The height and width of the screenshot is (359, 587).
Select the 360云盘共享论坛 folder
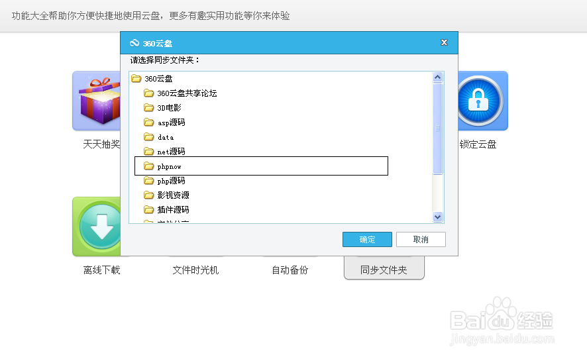pos(187,93)
